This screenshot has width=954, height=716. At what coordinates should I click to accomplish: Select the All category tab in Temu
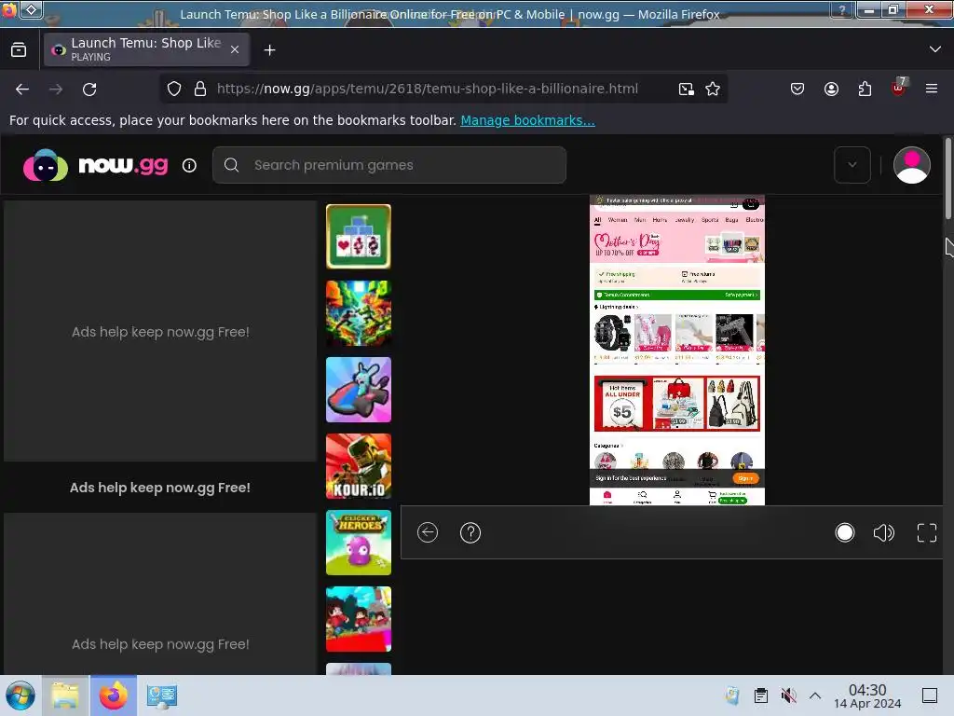click(x=597, y=220)
